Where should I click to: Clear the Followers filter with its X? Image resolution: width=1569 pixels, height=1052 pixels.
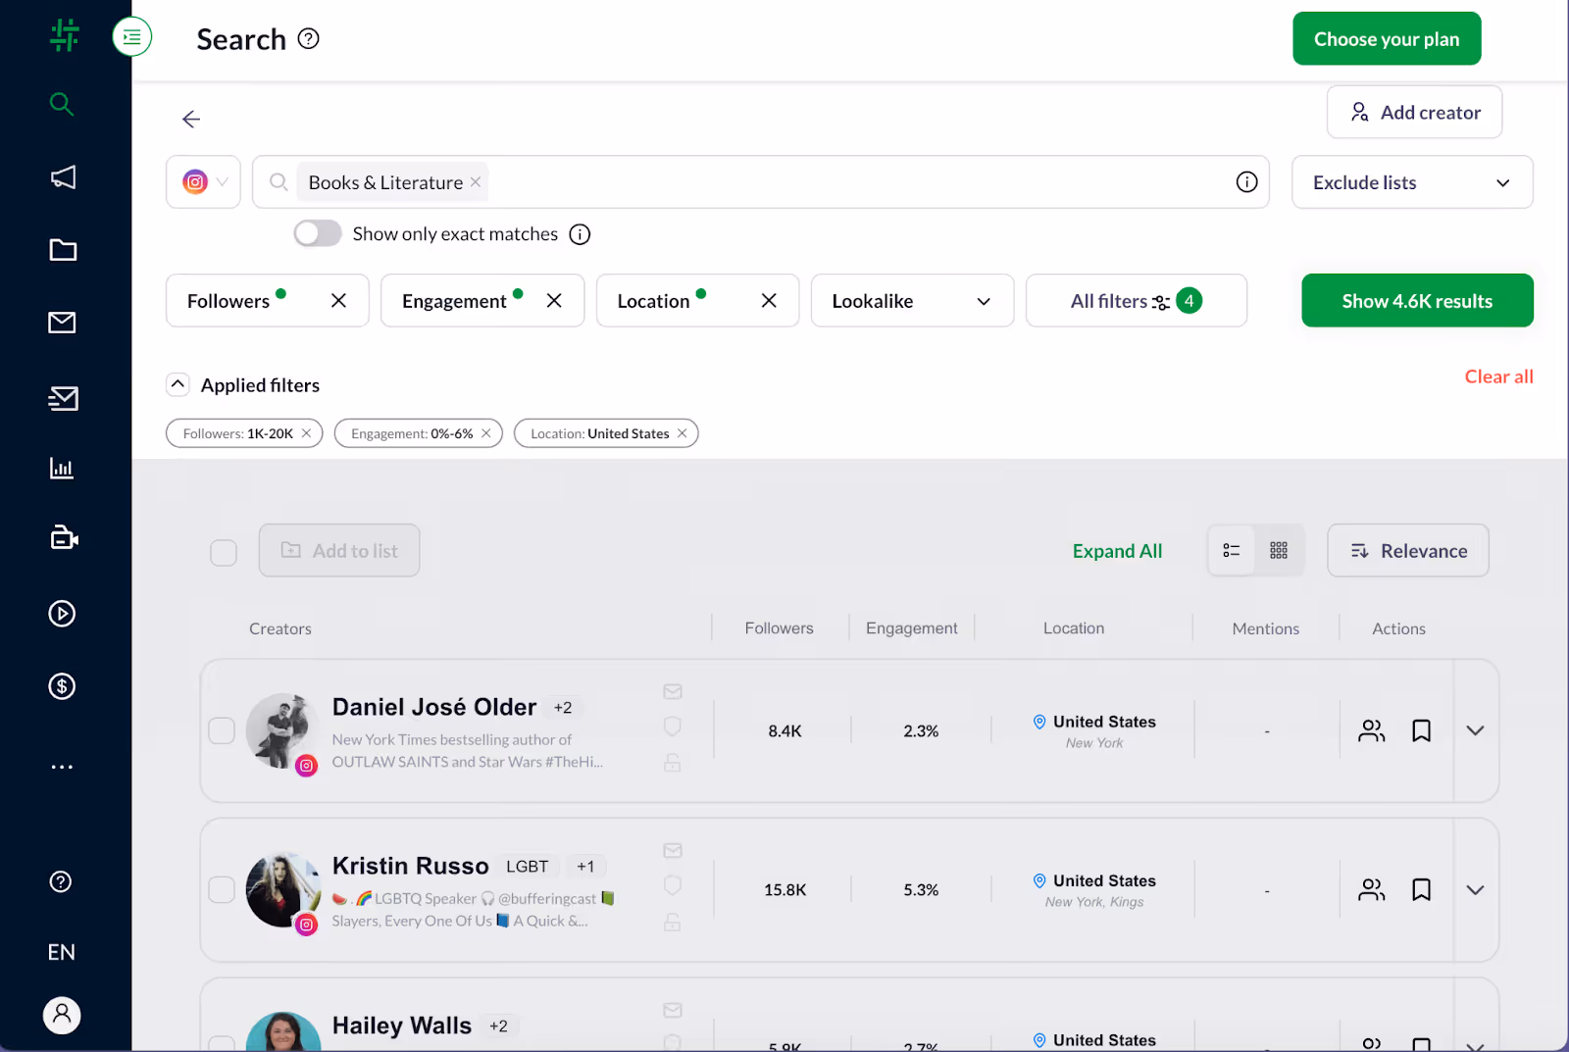click(x=339, y=301)
